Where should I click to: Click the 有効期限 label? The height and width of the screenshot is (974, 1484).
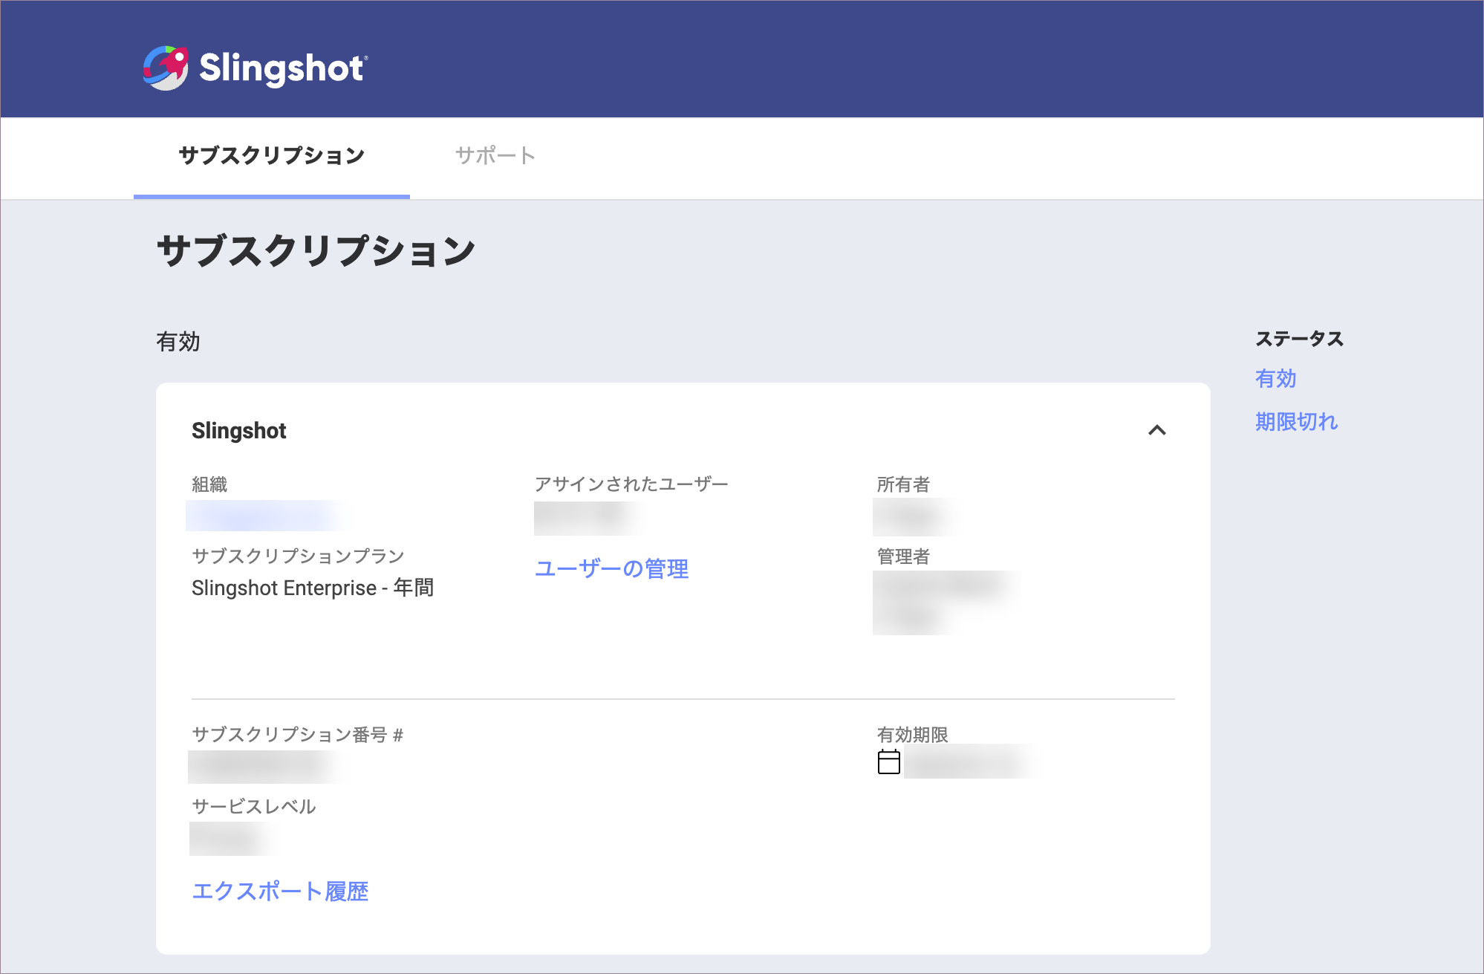[x=912, y=735]
